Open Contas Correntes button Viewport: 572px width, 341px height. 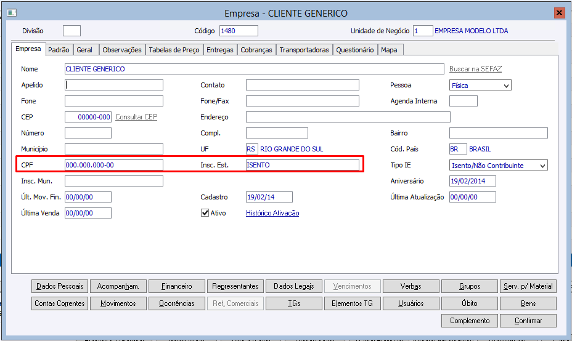pyautogui.click(x=60, y=303)
